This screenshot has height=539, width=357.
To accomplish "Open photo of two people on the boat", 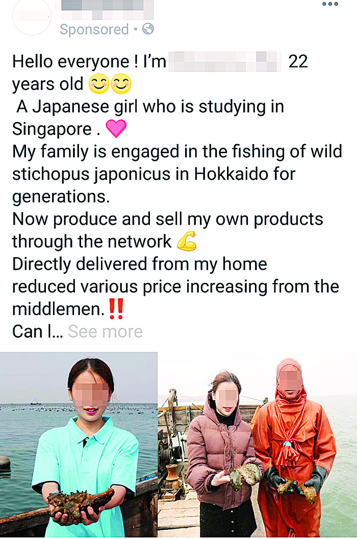I will tap(258, 445).
